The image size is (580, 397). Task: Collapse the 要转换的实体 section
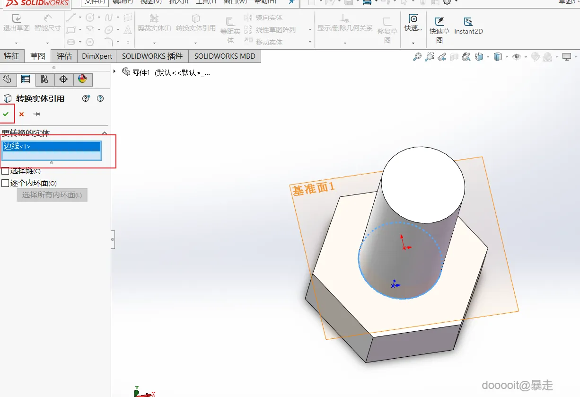(x=105, y=133)
